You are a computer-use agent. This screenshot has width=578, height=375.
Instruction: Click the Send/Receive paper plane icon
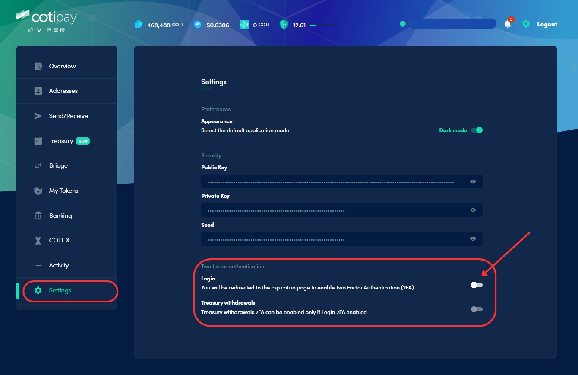coord(38,116)
